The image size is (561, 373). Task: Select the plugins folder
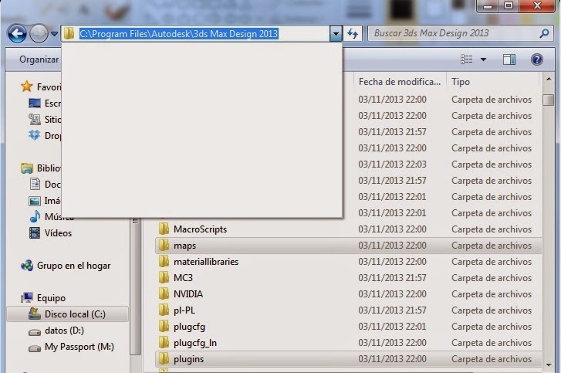click(x=349, y=359)
